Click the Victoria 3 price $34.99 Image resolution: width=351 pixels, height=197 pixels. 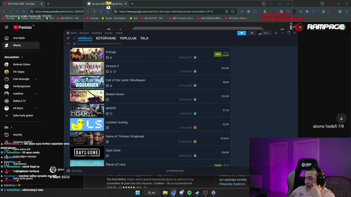pyautogui.click(x=225, y=68)
